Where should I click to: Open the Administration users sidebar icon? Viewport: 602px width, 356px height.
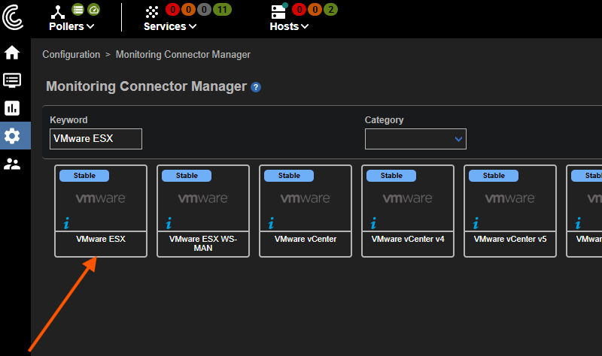tap(12, 164)
